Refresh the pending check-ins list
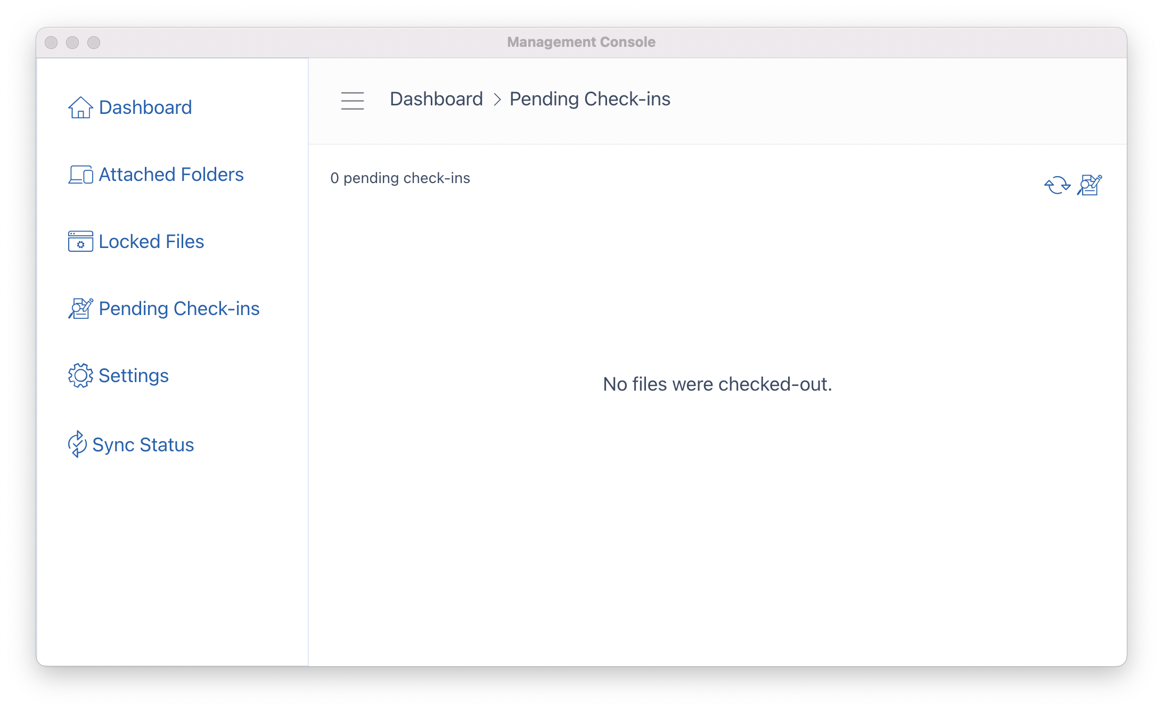 tap(1057, 185)
